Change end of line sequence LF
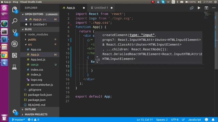The height and width of the screenshot is (122, 218). [x=183, y=120]
